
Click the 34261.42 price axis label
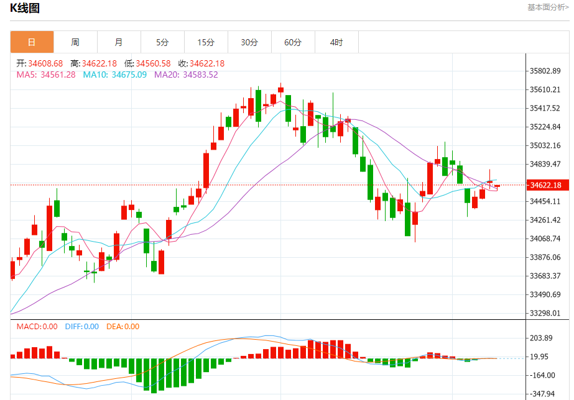pos(545,220)
